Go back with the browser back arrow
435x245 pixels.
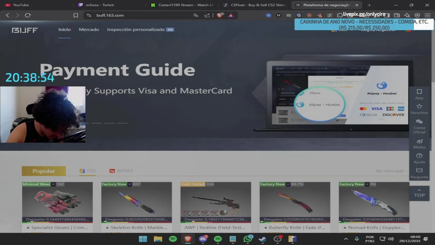[x=7, y=15]
